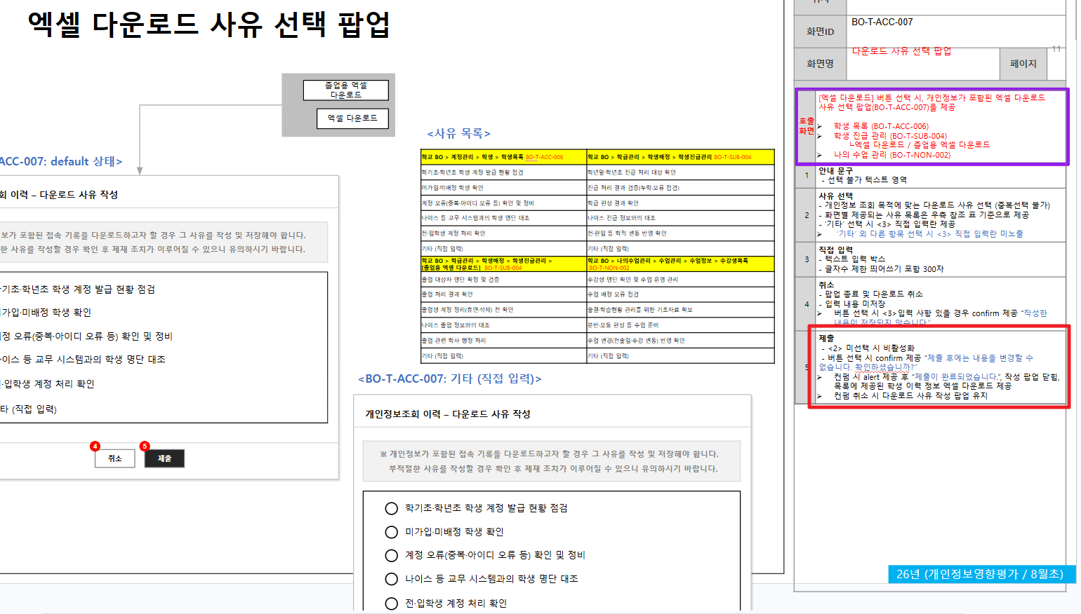Click the <BO-T-ACC-007: 기타 (직접 입력)> heading

[x=450, y=378]
